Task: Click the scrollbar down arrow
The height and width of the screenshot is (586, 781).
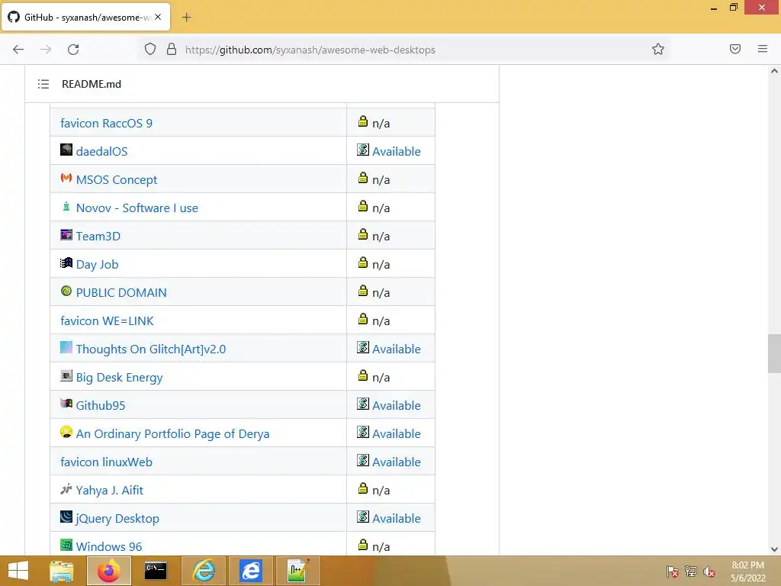Action: [774, 549]
